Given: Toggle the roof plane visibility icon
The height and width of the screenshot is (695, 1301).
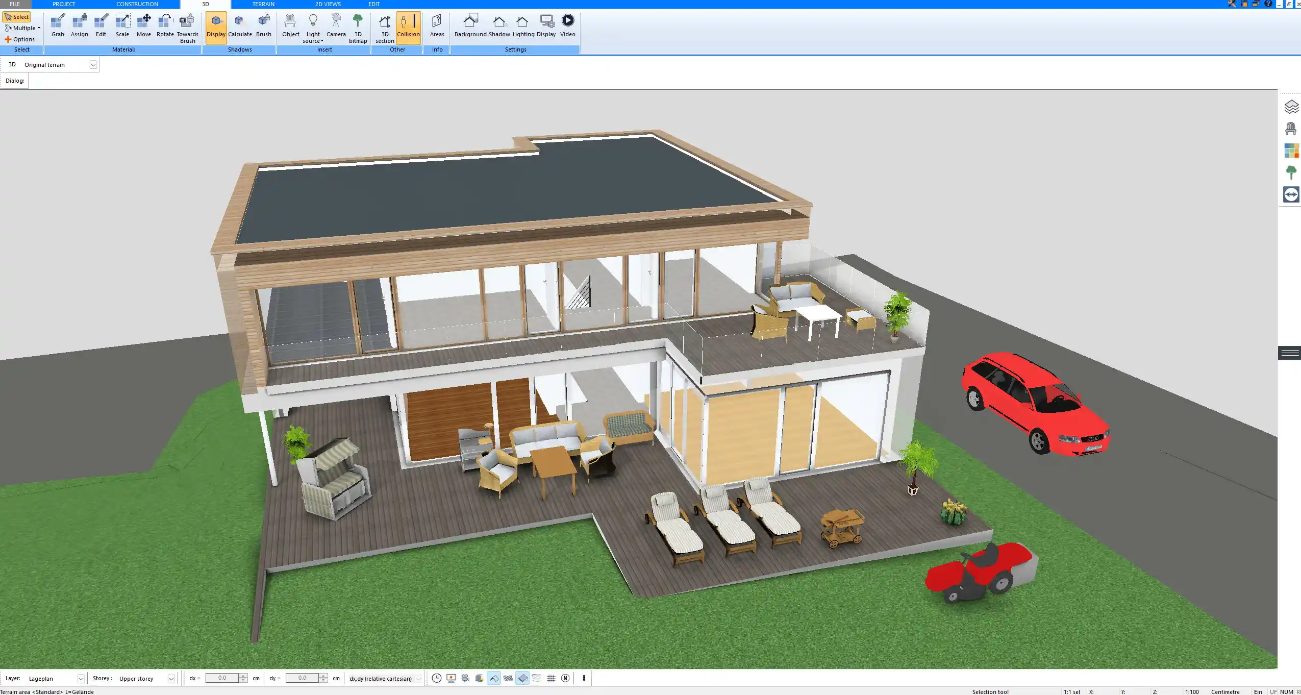Looking at the screenshot, I should [x=493, y=678].
